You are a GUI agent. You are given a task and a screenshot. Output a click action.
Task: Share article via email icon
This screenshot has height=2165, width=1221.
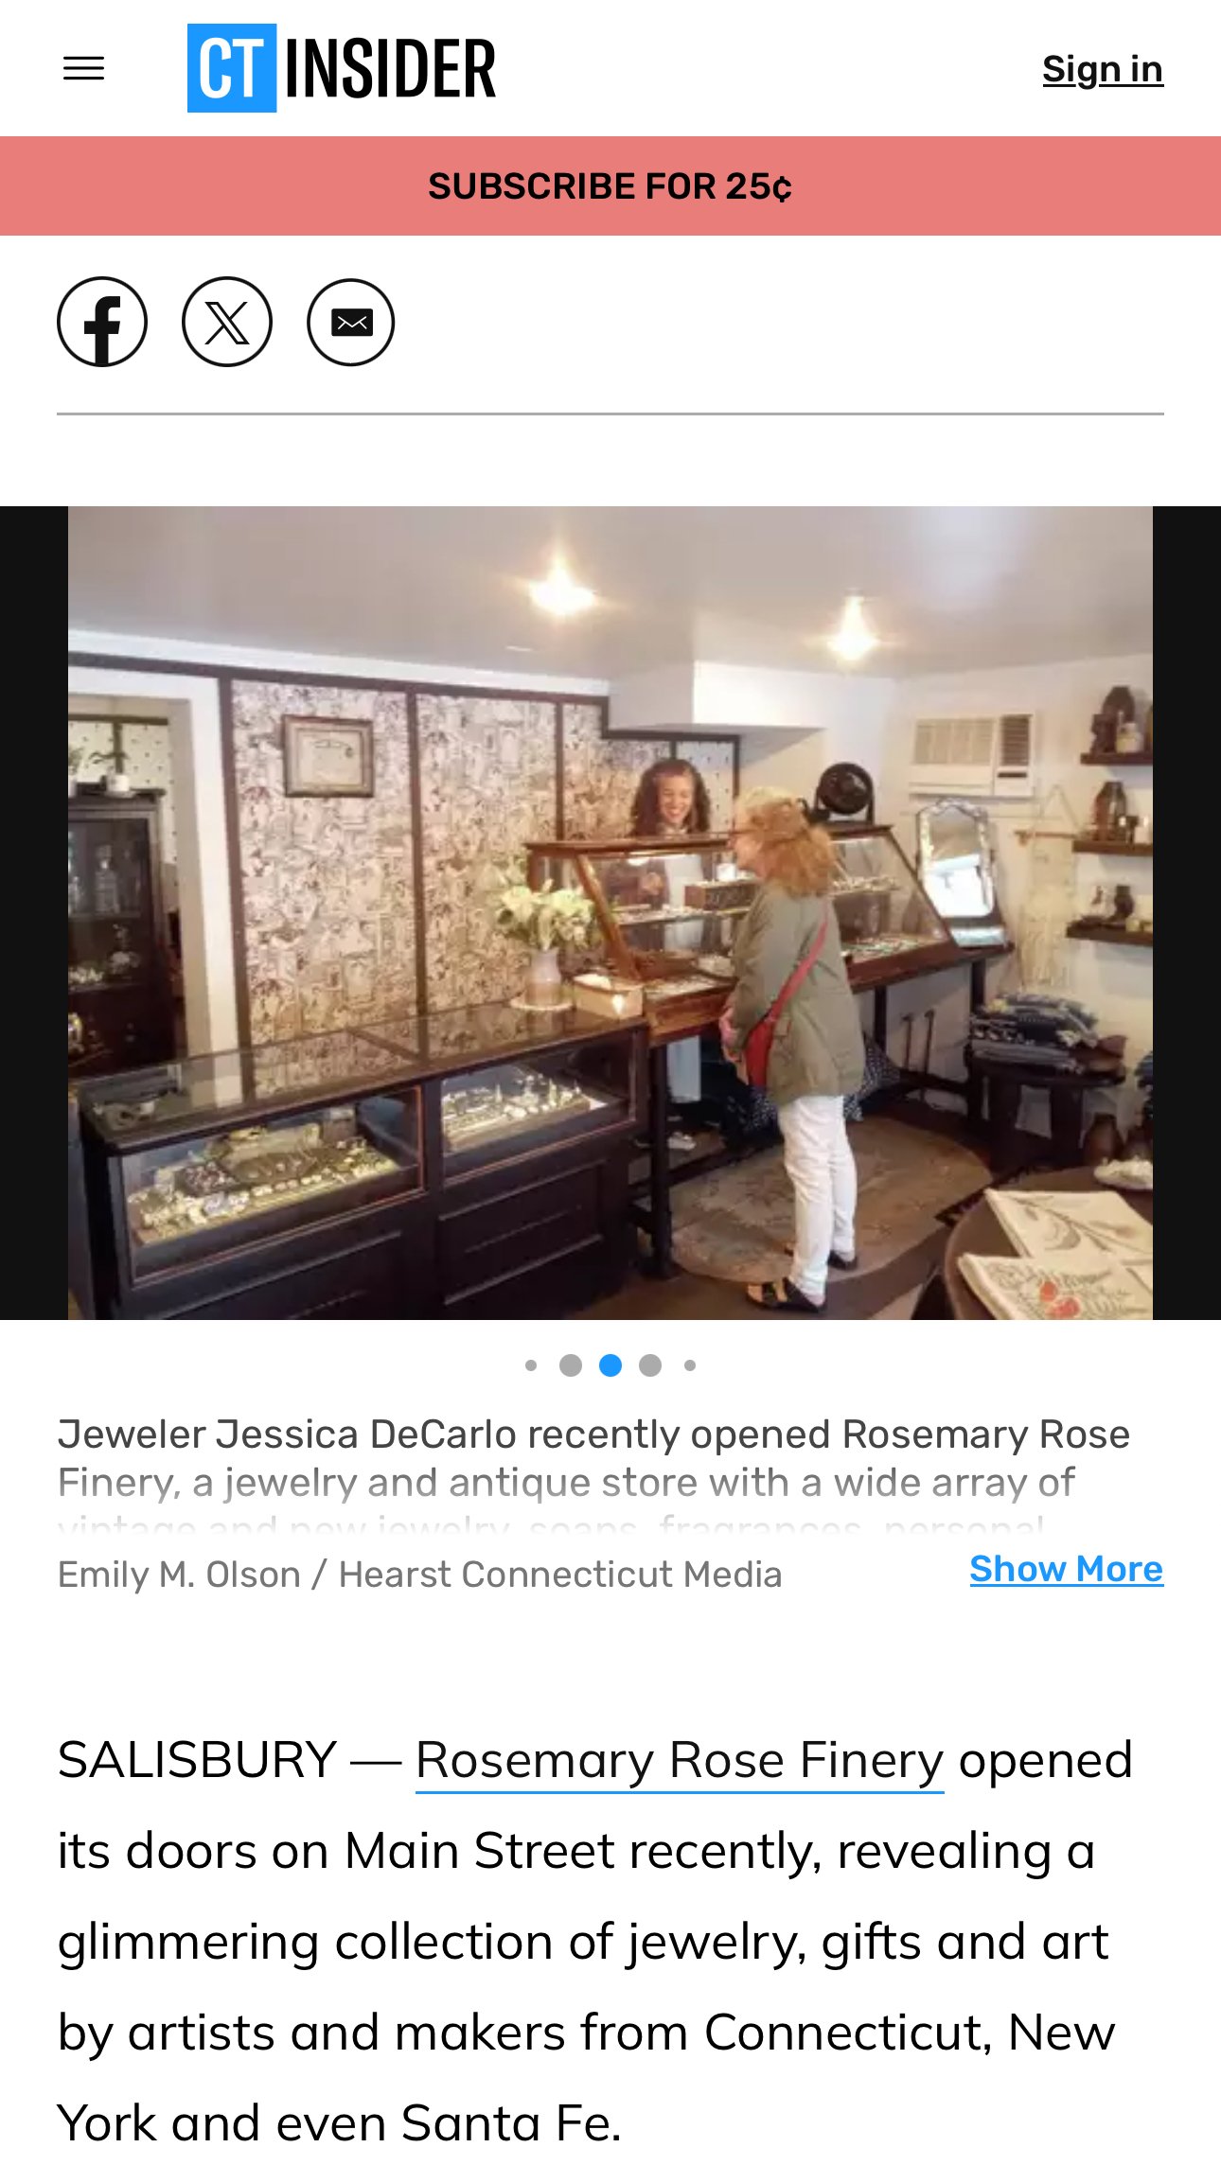(x=351, y=322)
